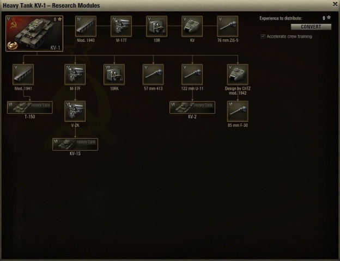Research the Mod. 1941 suspension

[x=23, y=74]
